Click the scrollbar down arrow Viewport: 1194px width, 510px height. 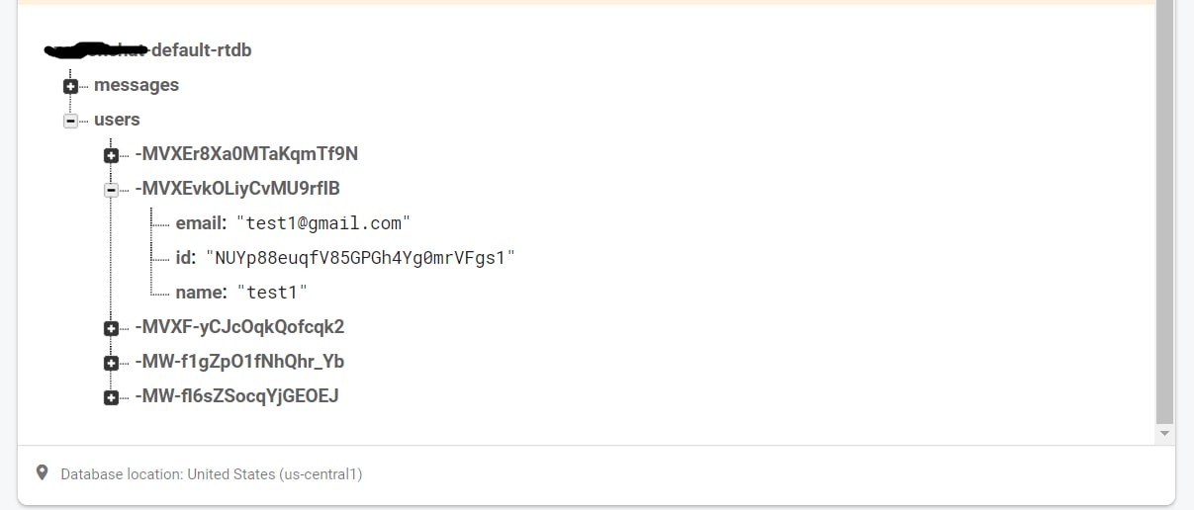(1164, 433)
